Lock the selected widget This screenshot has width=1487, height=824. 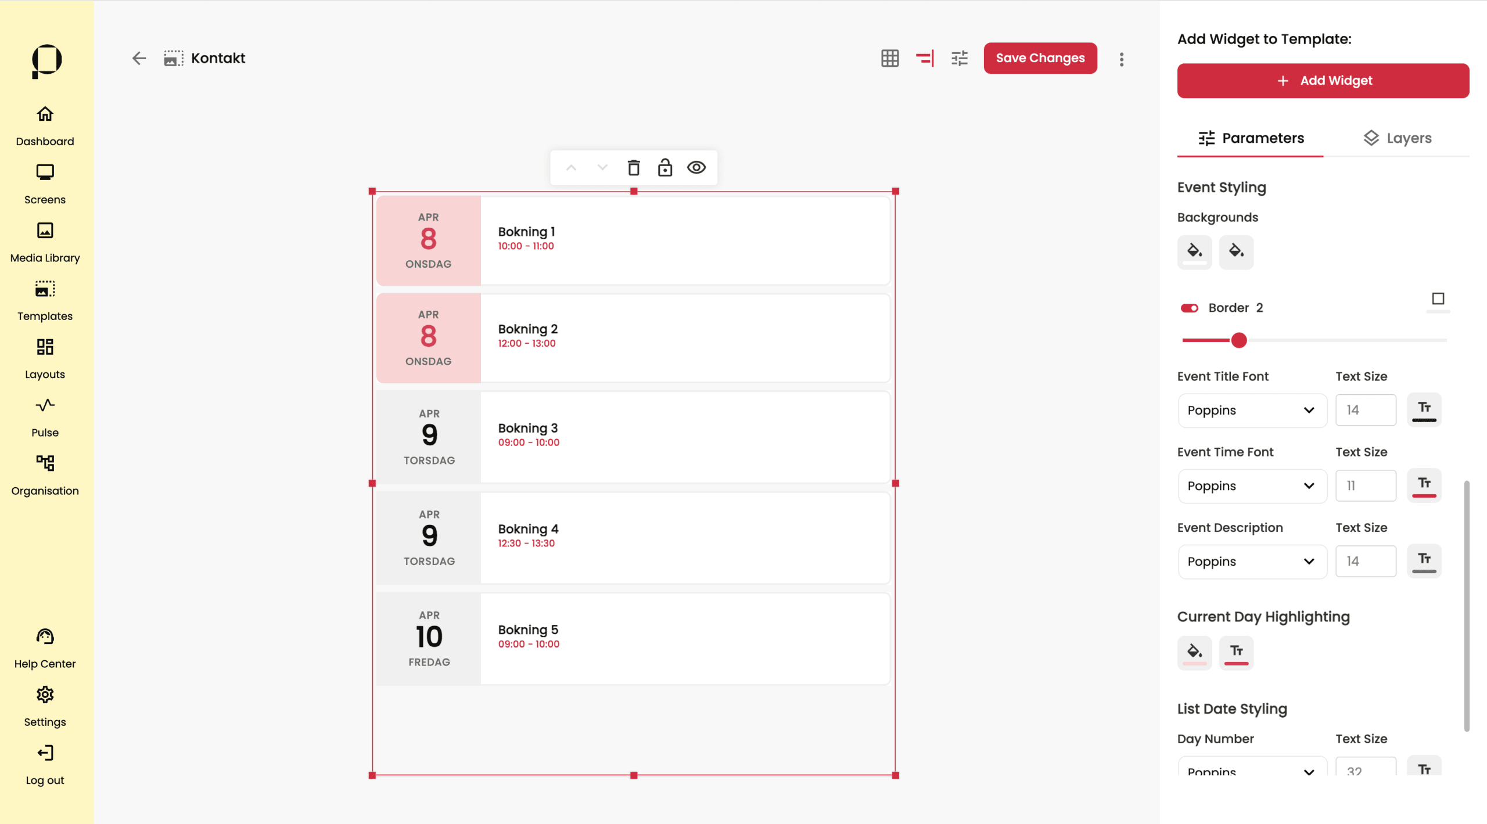pyautogui.click(x=665, y=168)
